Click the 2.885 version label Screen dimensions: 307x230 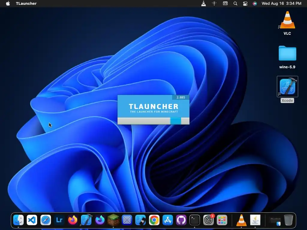(x=181, y=97)
